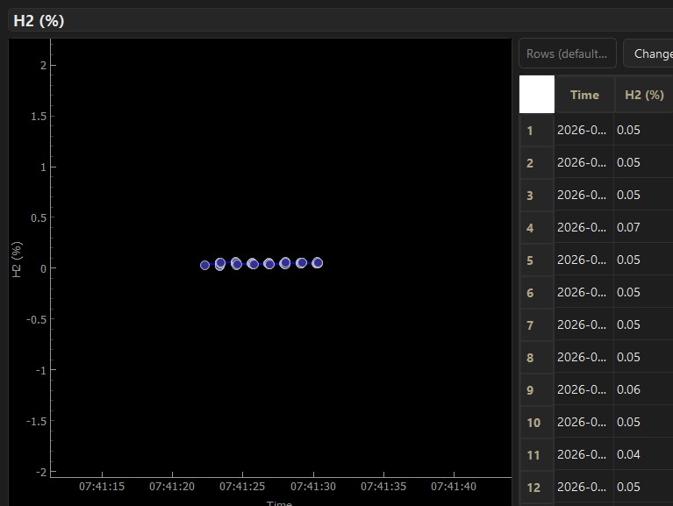673x506 pixels.
Task: Click the Rows (default...) input field
Action: [568, 53]
